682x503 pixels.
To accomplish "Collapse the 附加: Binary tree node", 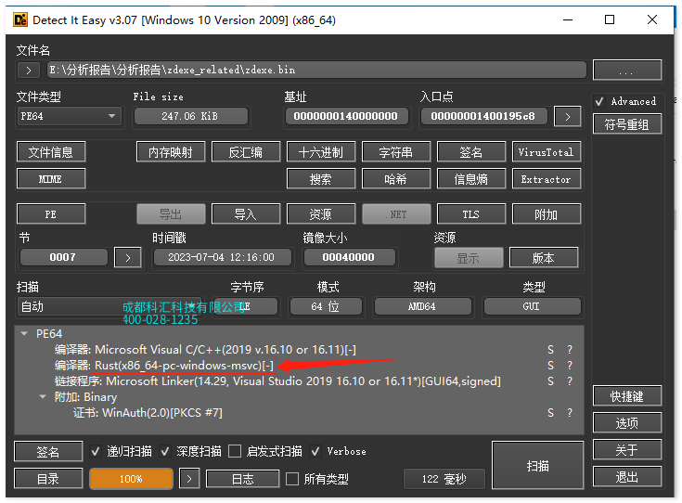I will tap(43, 397).
